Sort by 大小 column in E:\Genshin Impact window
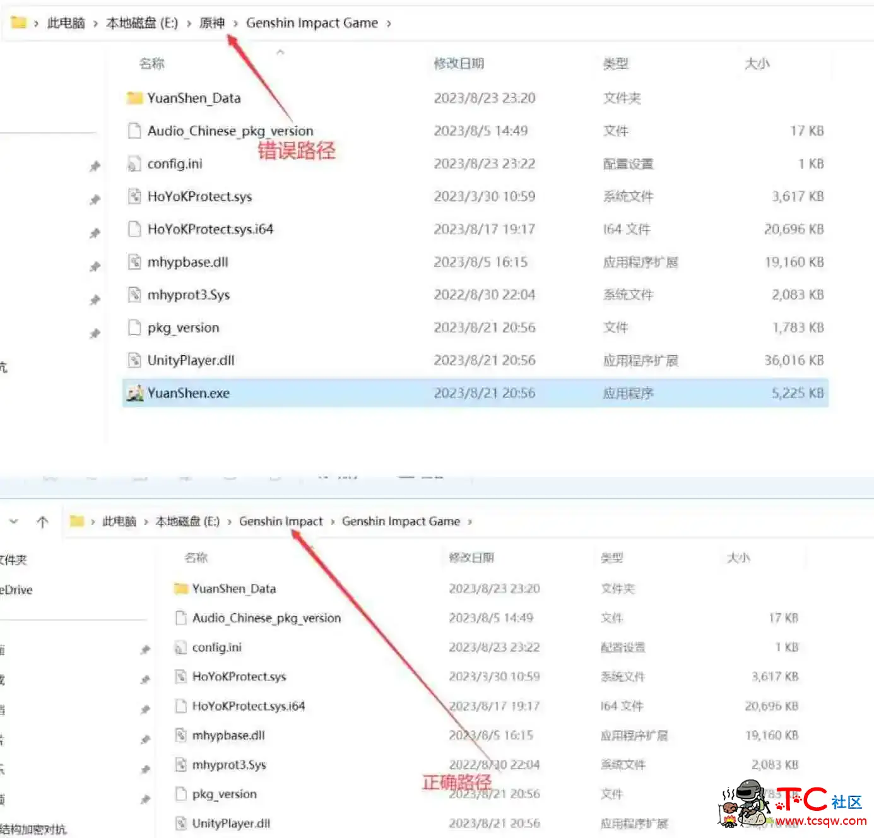 tap(738, 558)
